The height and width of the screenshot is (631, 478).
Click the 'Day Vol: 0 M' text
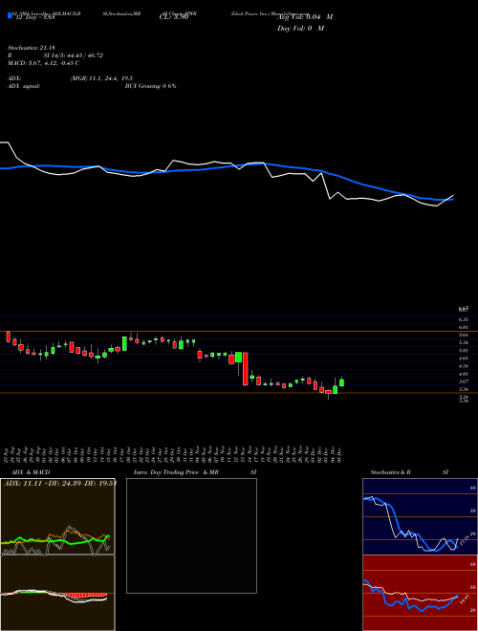300,28
